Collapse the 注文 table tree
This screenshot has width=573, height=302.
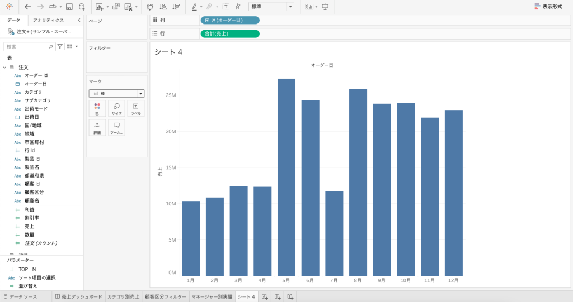coord(4,68)
